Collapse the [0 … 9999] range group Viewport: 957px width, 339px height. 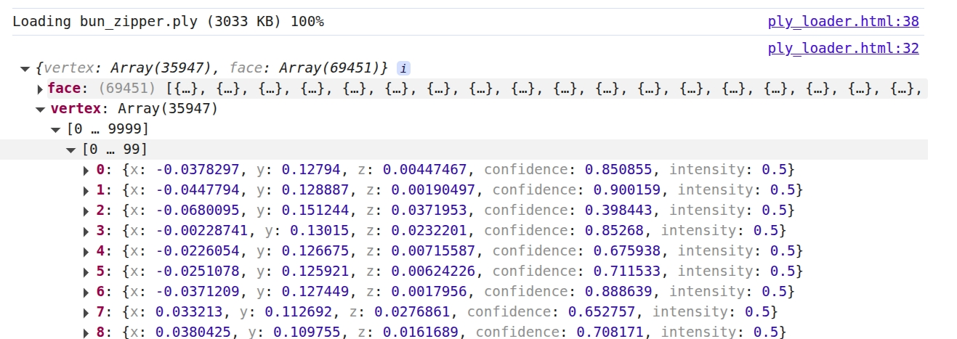coord(55,130)
